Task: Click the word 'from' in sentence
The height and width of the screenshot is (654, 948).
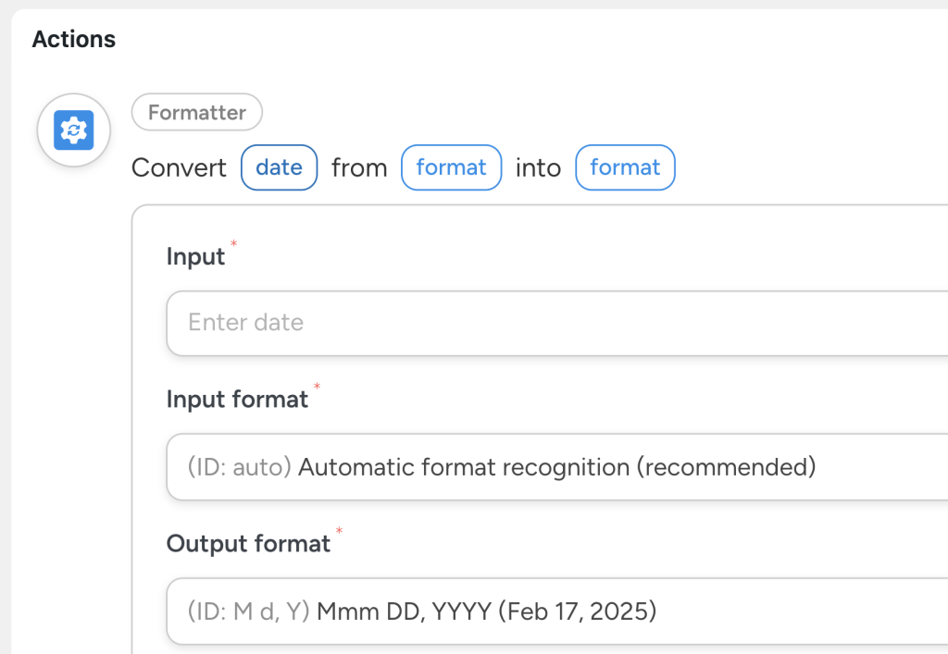Action: click(359, 167)
